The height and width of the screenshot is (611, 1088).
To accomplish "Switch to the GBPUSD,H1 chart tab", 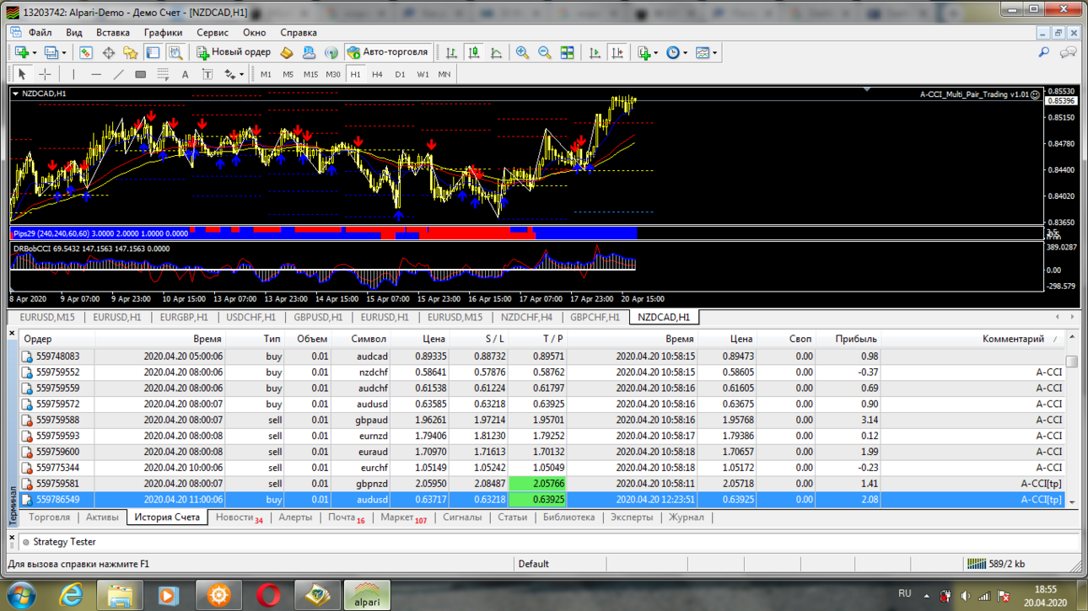I will tap(318, 318).
